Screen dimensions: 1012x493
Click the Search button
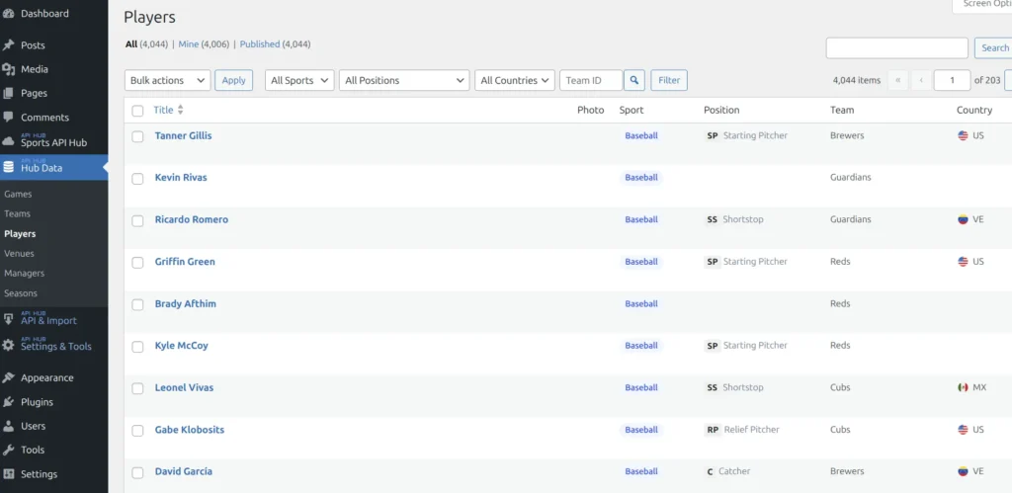[993, 47]
